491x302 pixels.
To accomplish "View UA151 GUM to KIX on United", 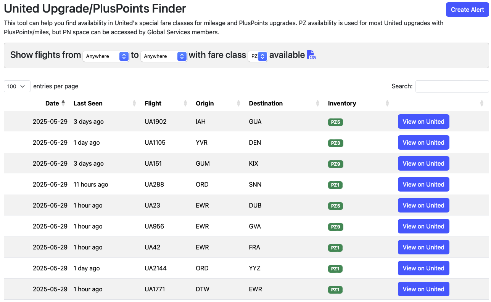I will tap(423, 163).
